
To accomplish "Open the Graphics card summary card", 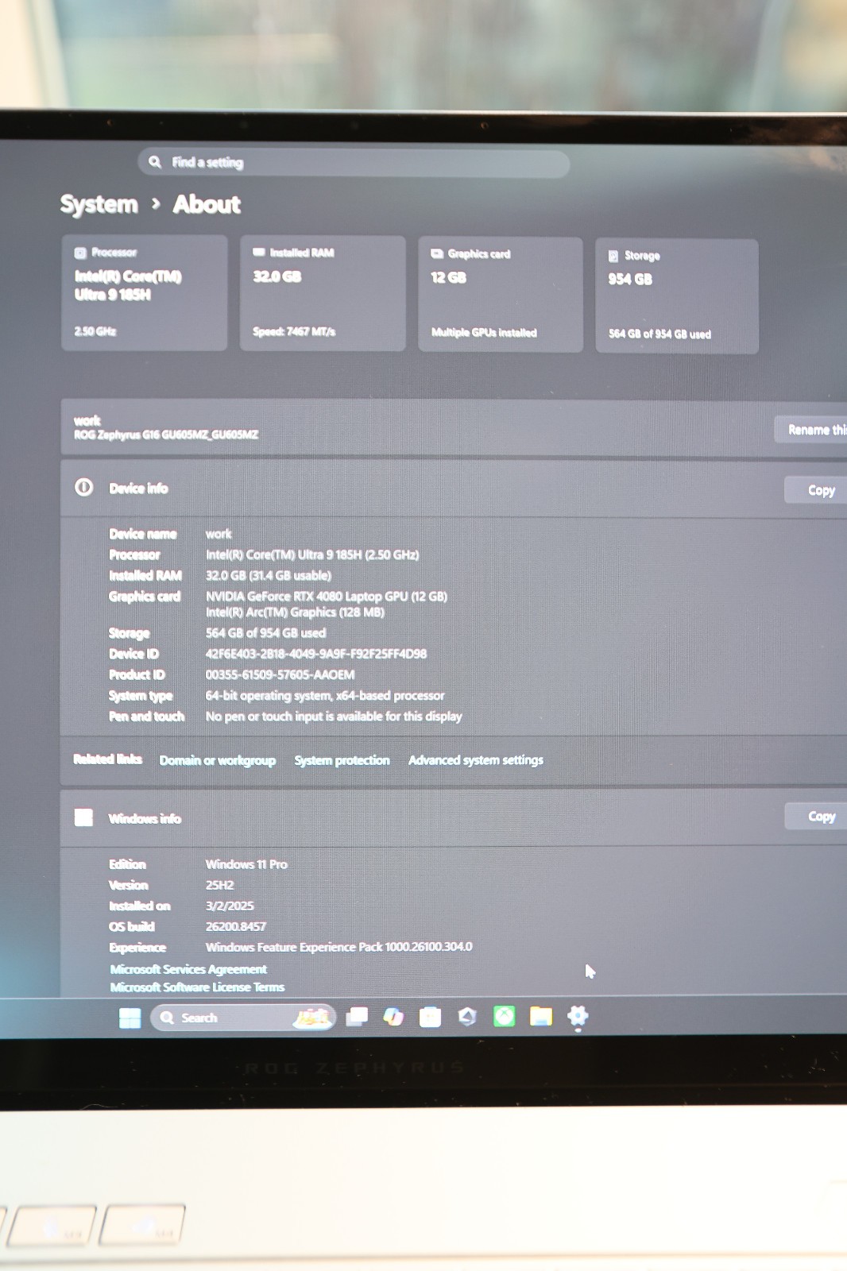I will (x=501, y=295).
